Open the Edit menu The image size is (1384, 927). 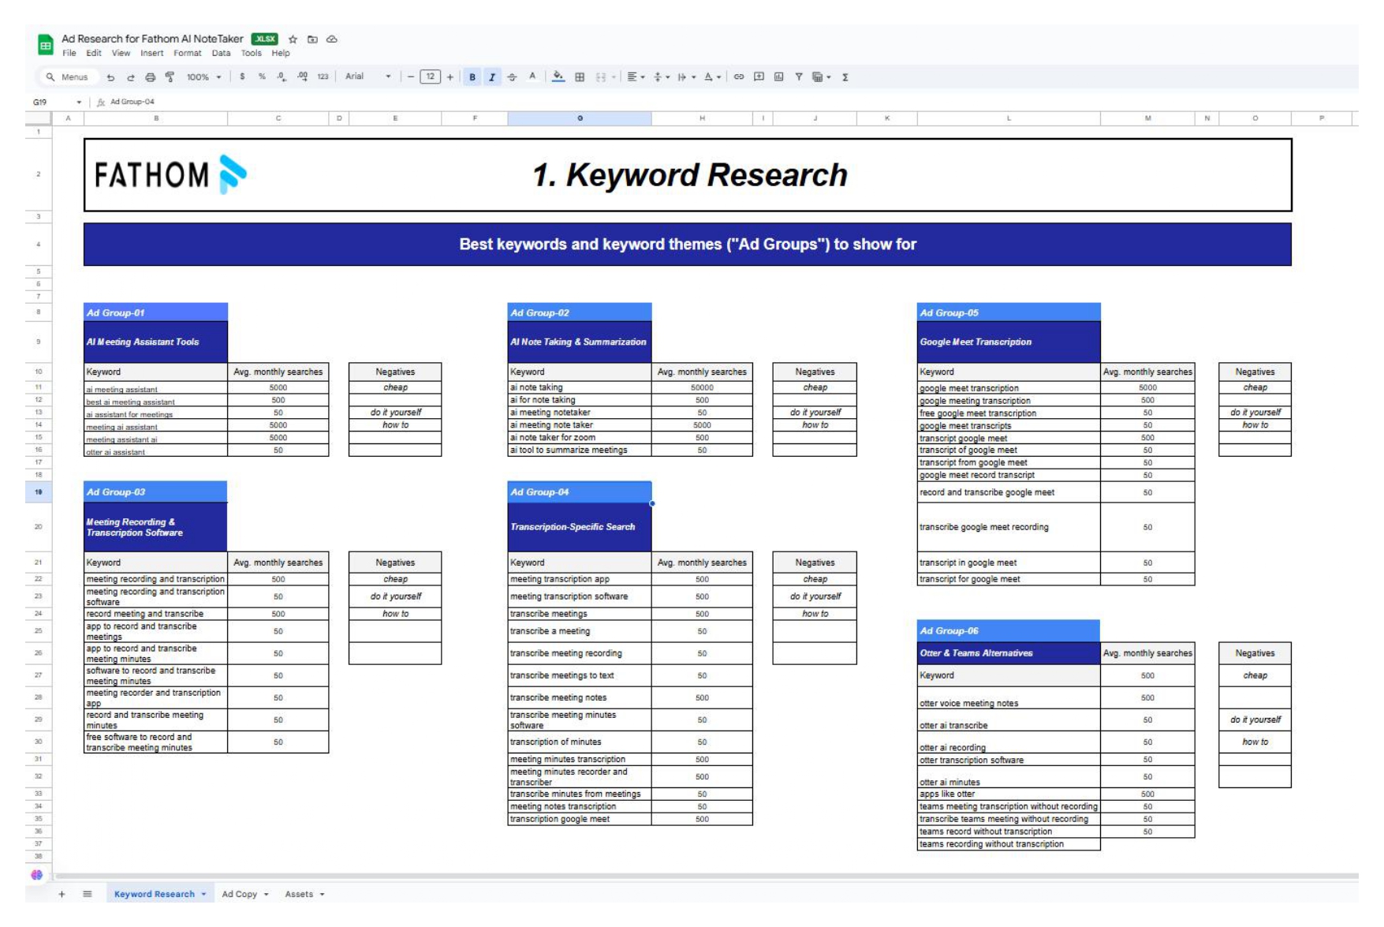point(94,54)
